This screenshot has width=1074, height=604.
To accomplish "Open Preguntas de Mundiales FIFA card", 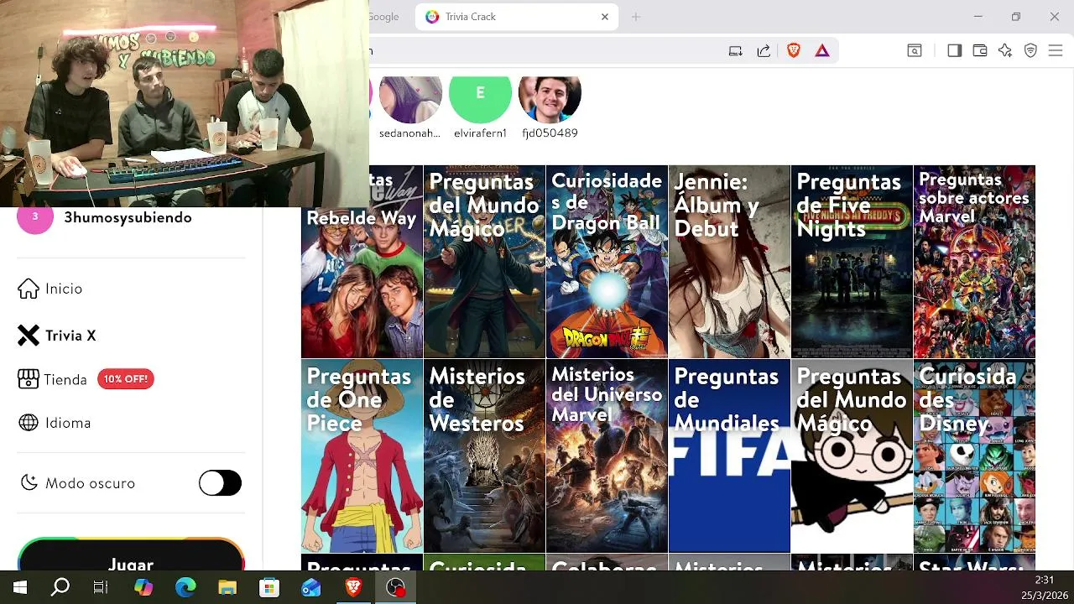I will tap(729, 456).
